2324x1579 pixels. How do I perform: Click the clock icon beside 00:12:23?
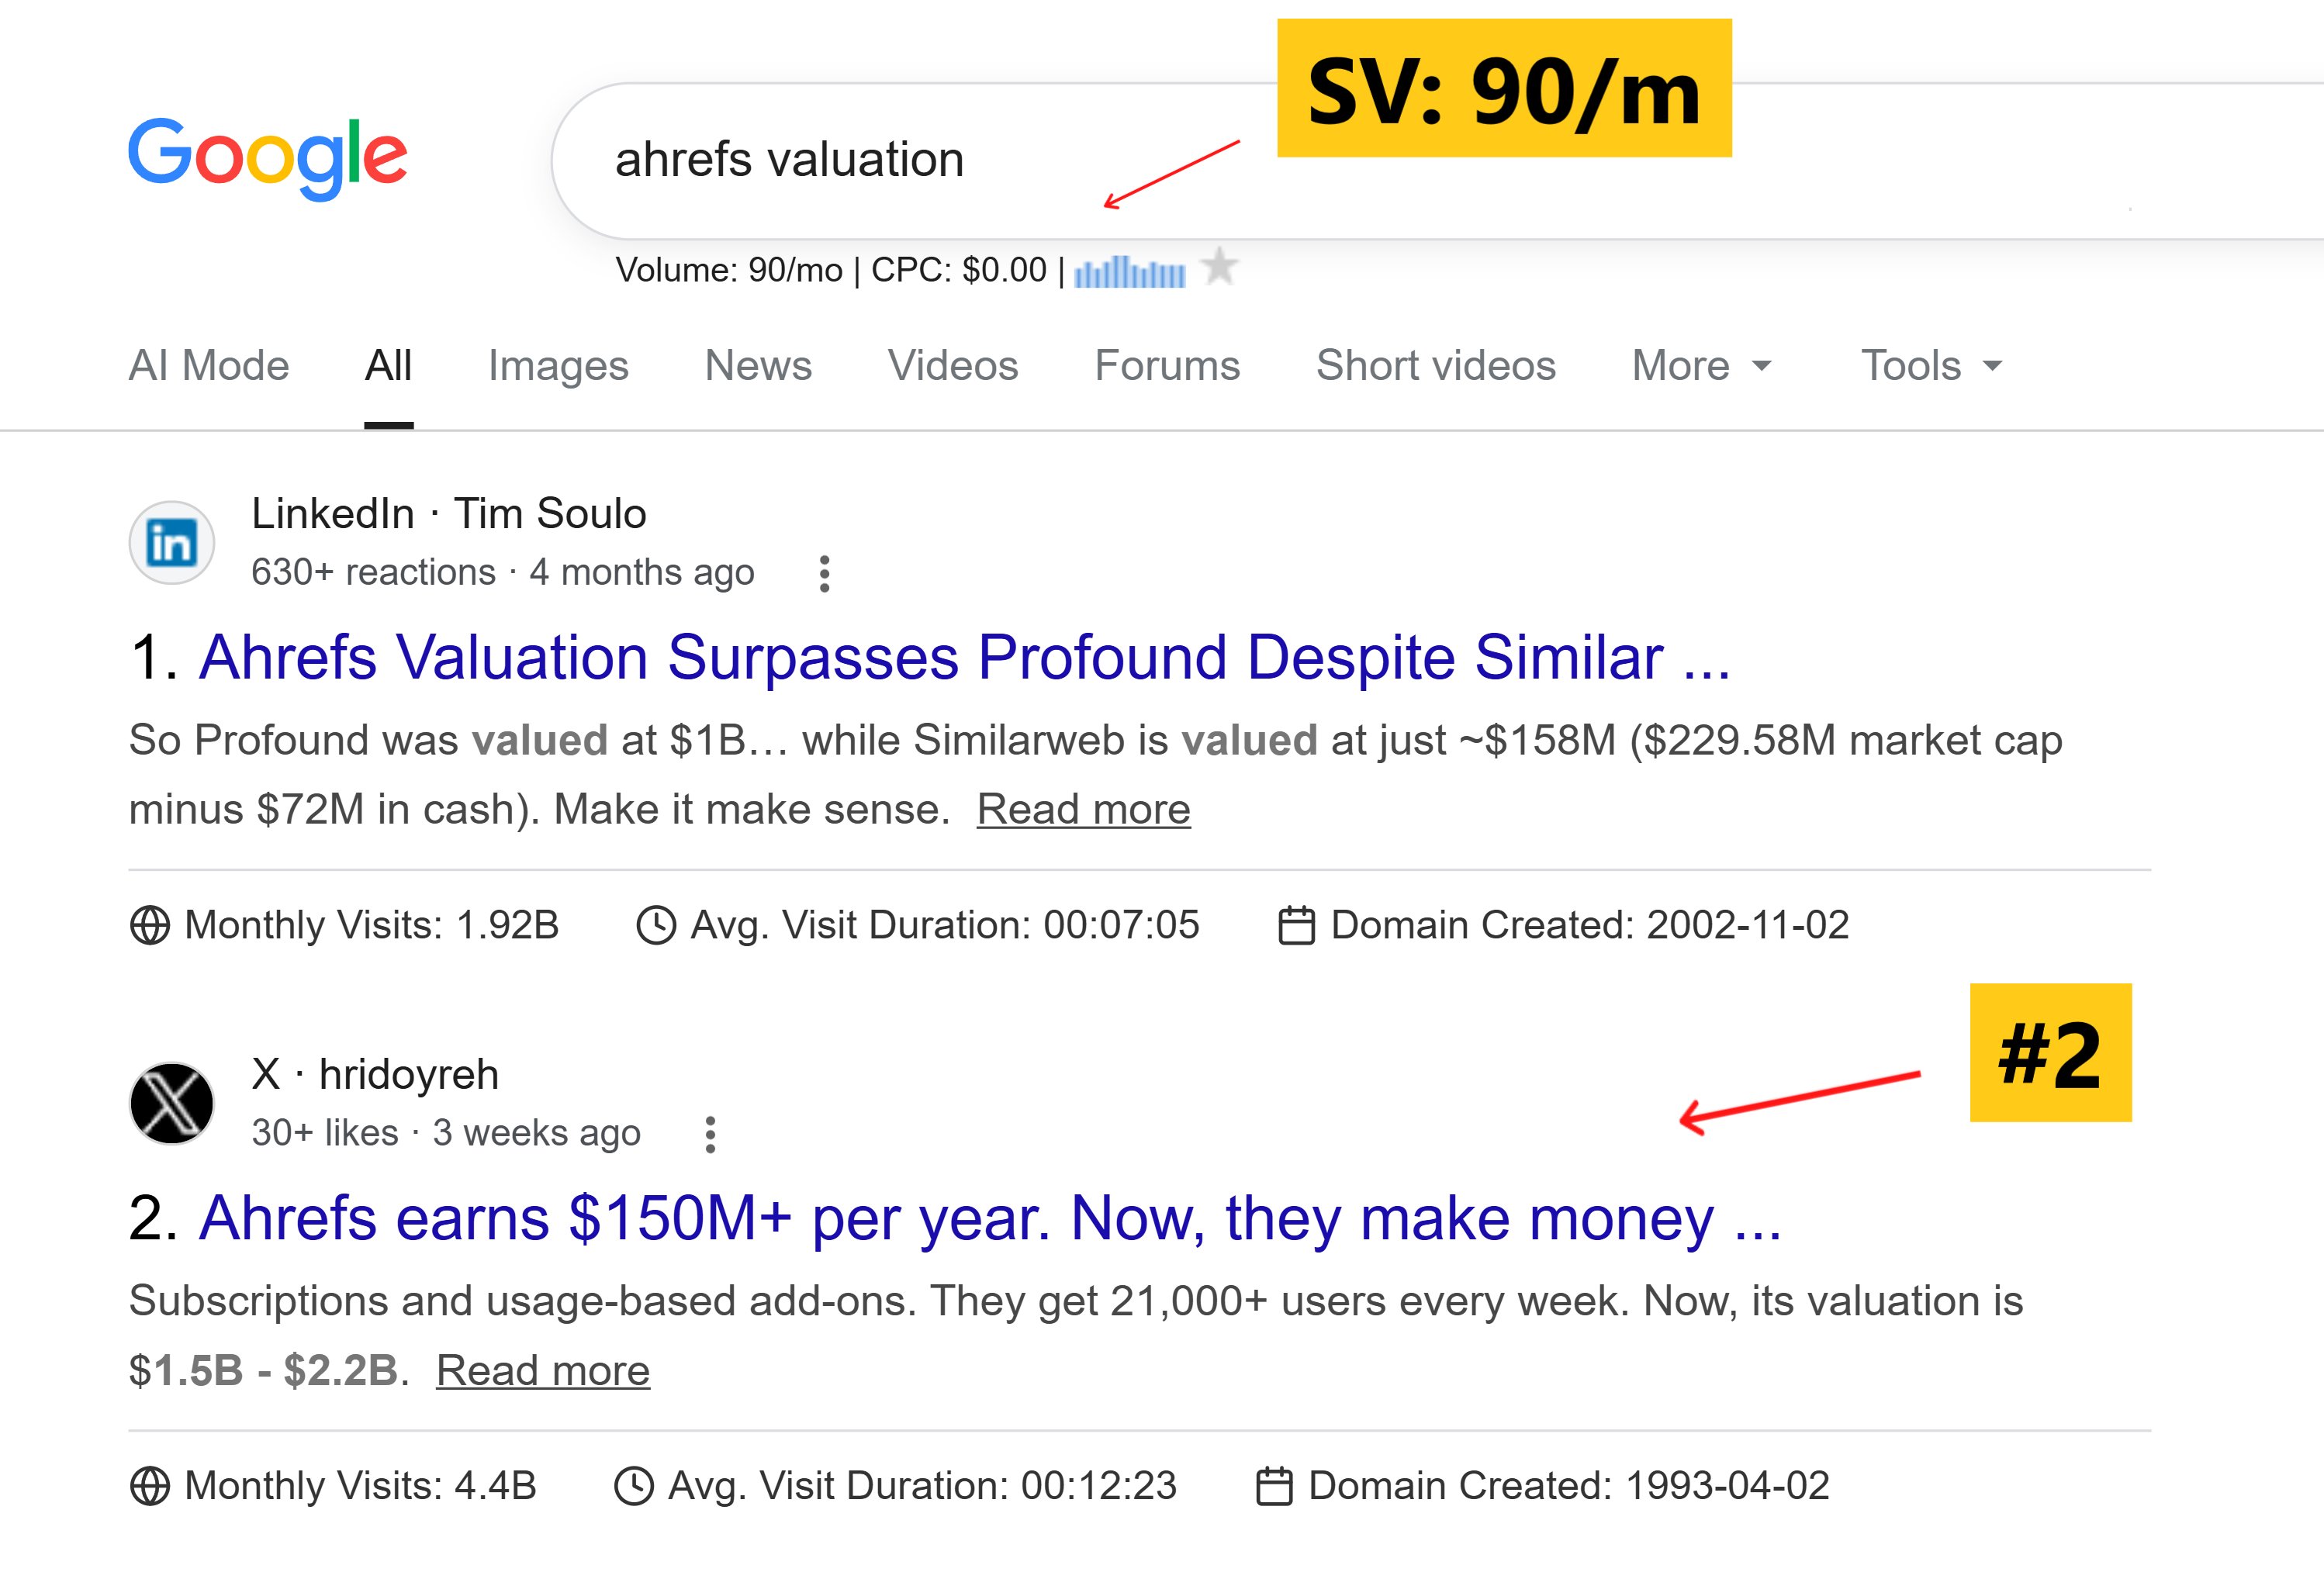633,1486
